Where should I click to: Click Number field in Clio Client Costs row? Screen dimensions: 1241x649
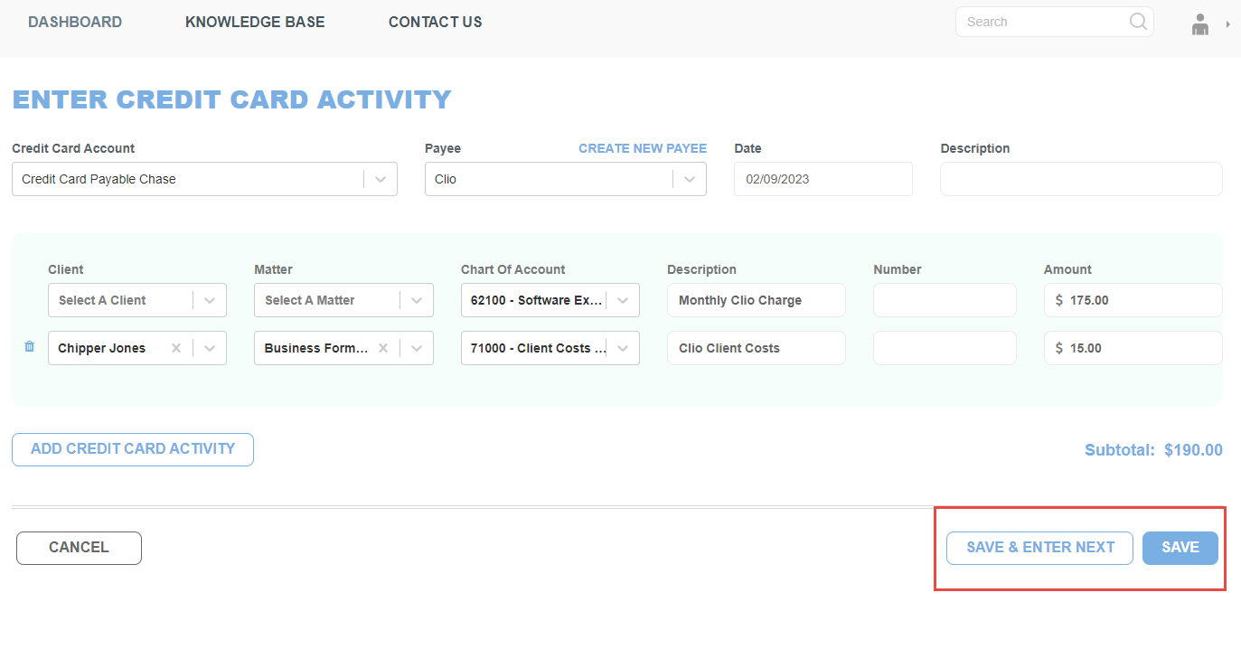tap(945, 348)
